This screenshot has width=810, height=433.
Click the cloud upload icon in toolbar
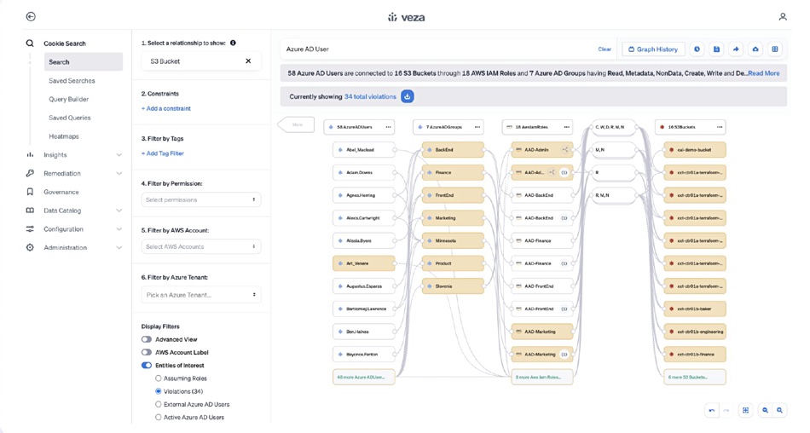click(755, 49)
